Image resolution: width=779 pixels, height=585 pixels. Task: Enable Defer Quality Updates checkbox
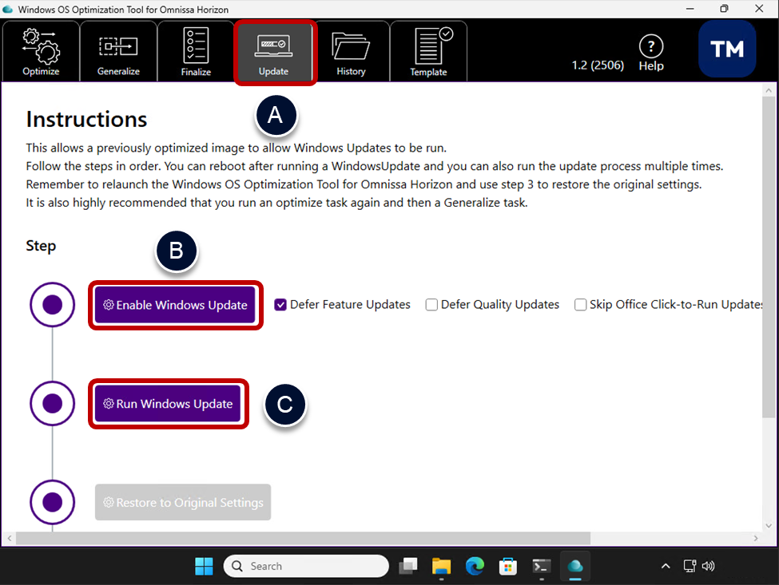(431, 305)
